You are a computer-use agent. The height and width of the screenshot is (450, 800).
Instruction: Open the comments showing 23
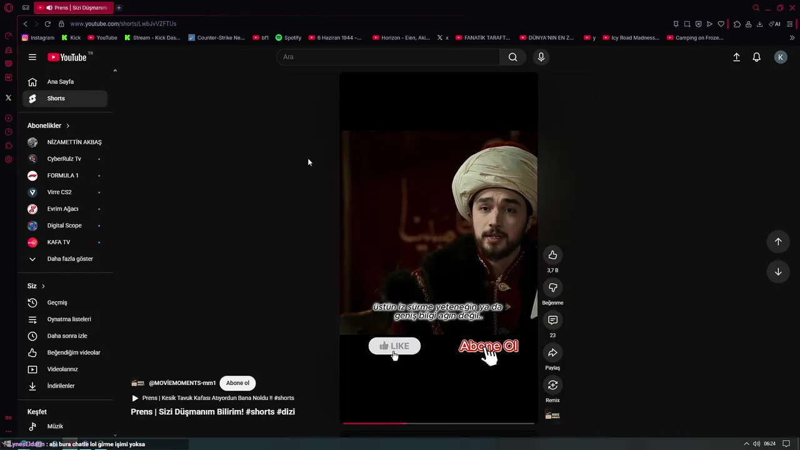coord(552,320)
